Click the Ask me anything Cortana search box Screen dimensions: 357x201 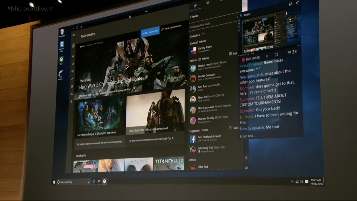[x=73, y=182]
